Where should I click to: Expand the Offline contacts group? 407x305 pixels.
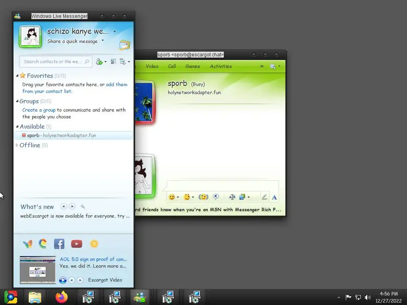[x=17, y=145]
